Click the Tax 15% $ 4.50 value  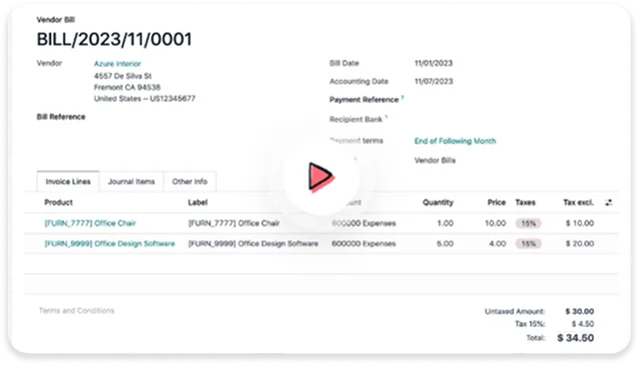(582, 324)
